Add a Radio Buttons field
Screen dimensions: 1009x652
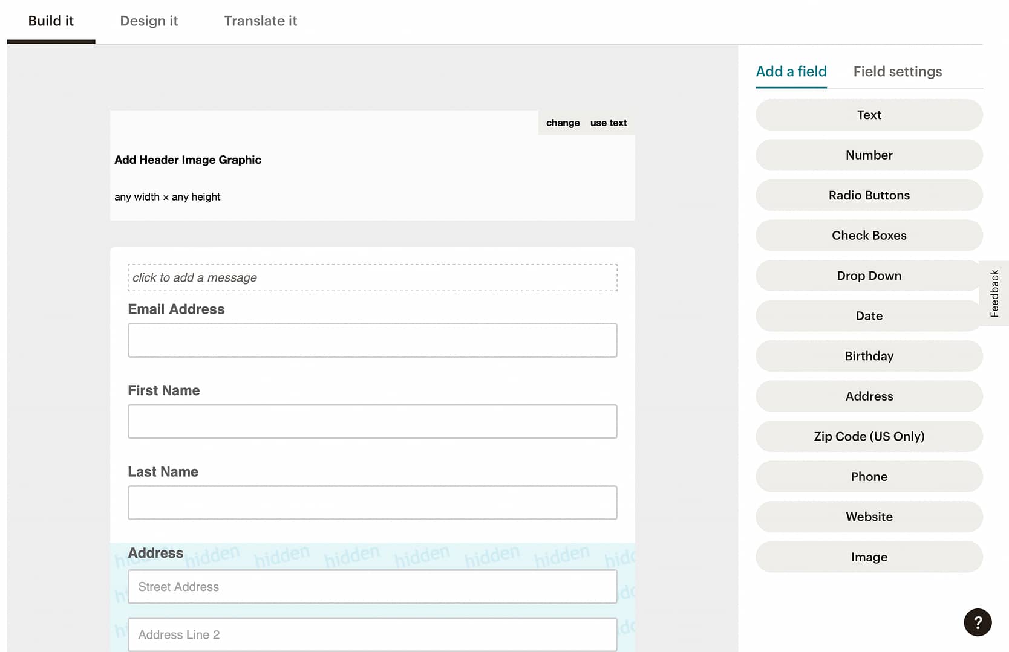tap(869, 195)
